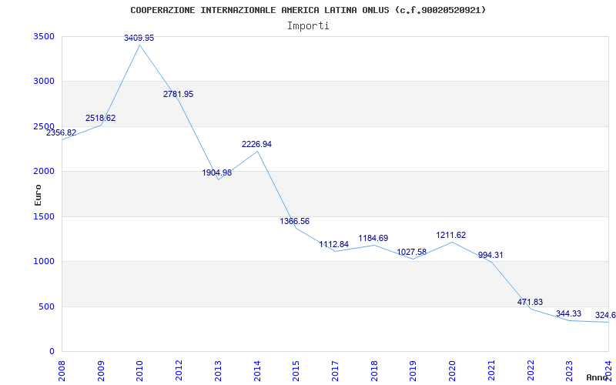This screenshot has height=385, width=616.
Task: Select the 3409.95 peak data label
Action: tap(139, 38)
